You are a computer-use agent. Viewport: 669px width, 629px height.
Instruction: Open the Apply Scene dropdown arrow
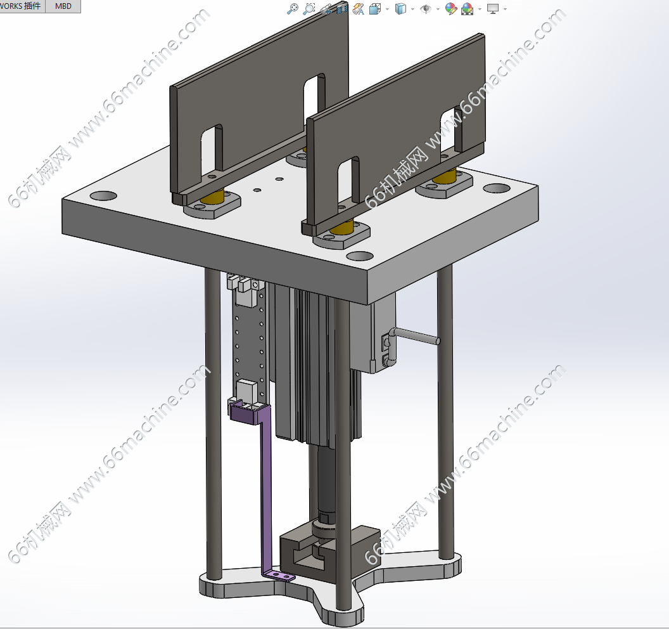[480, 9]
